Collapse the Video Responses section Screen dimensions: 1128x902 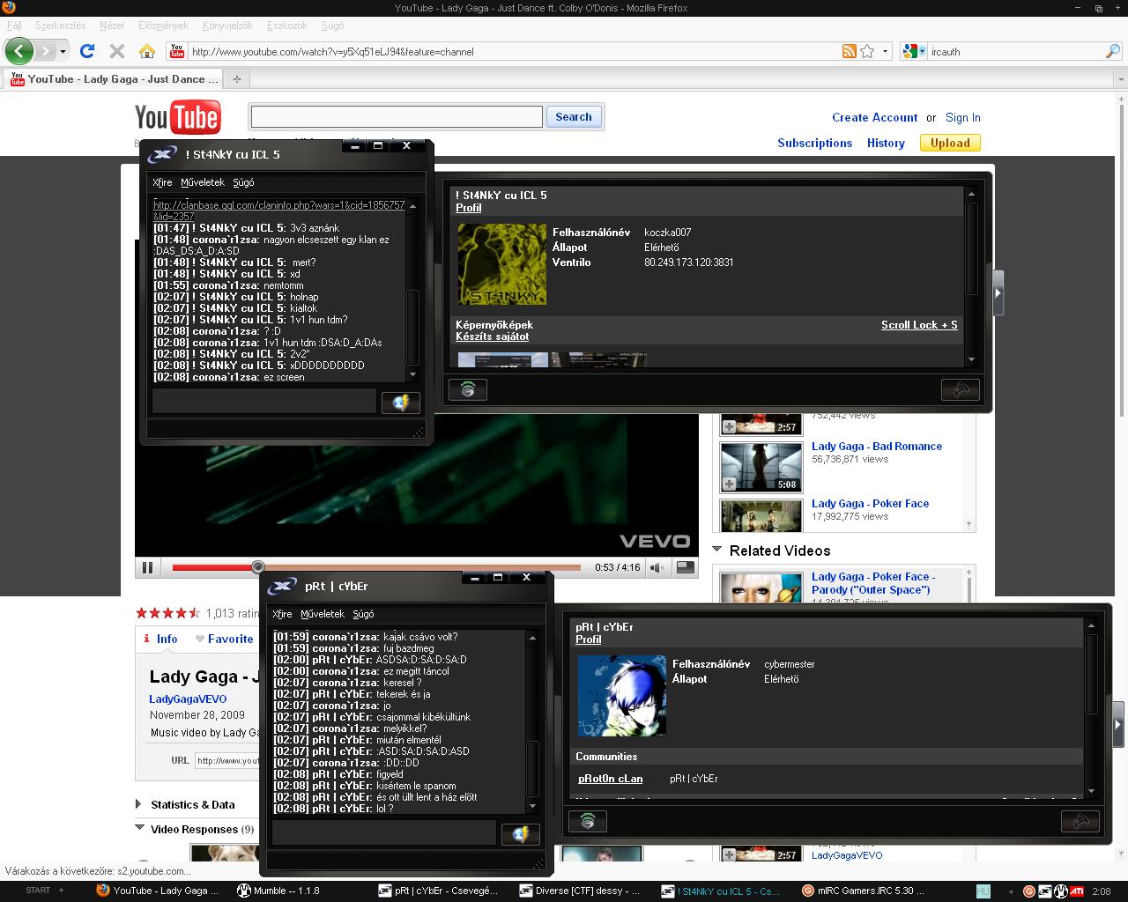click(139, 828)
